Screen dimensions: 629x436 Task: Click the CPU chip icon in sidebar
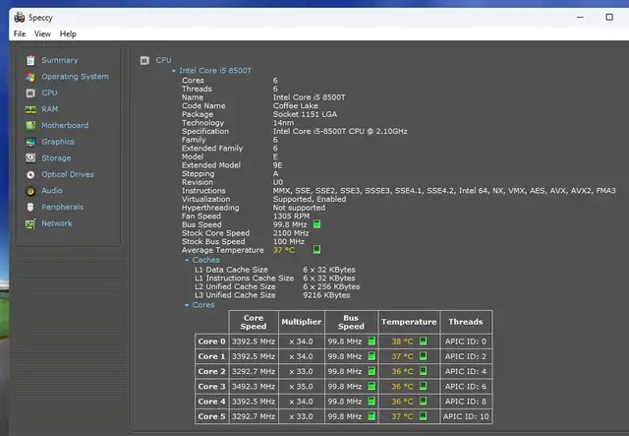[30, 93]
